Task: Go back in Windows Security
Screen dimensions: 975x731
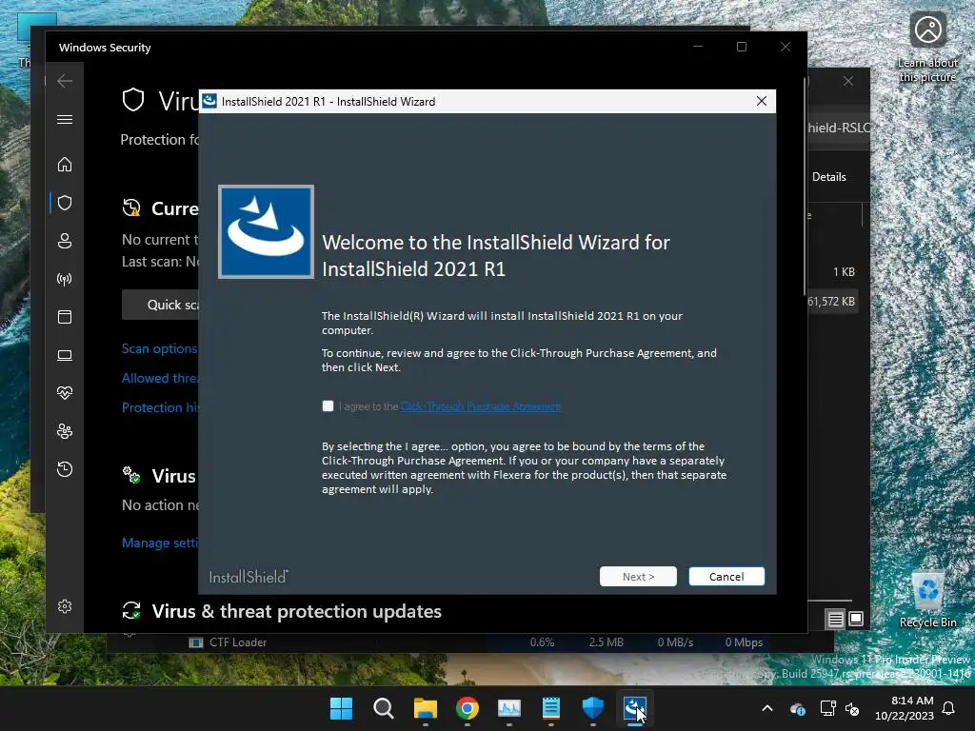Action: (x=65, y=81)
